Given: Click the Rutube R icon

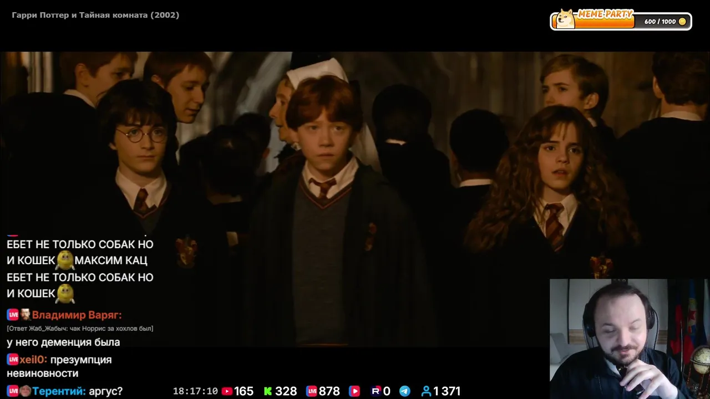Looking at the screenshot, I should (x=376, y=391).
